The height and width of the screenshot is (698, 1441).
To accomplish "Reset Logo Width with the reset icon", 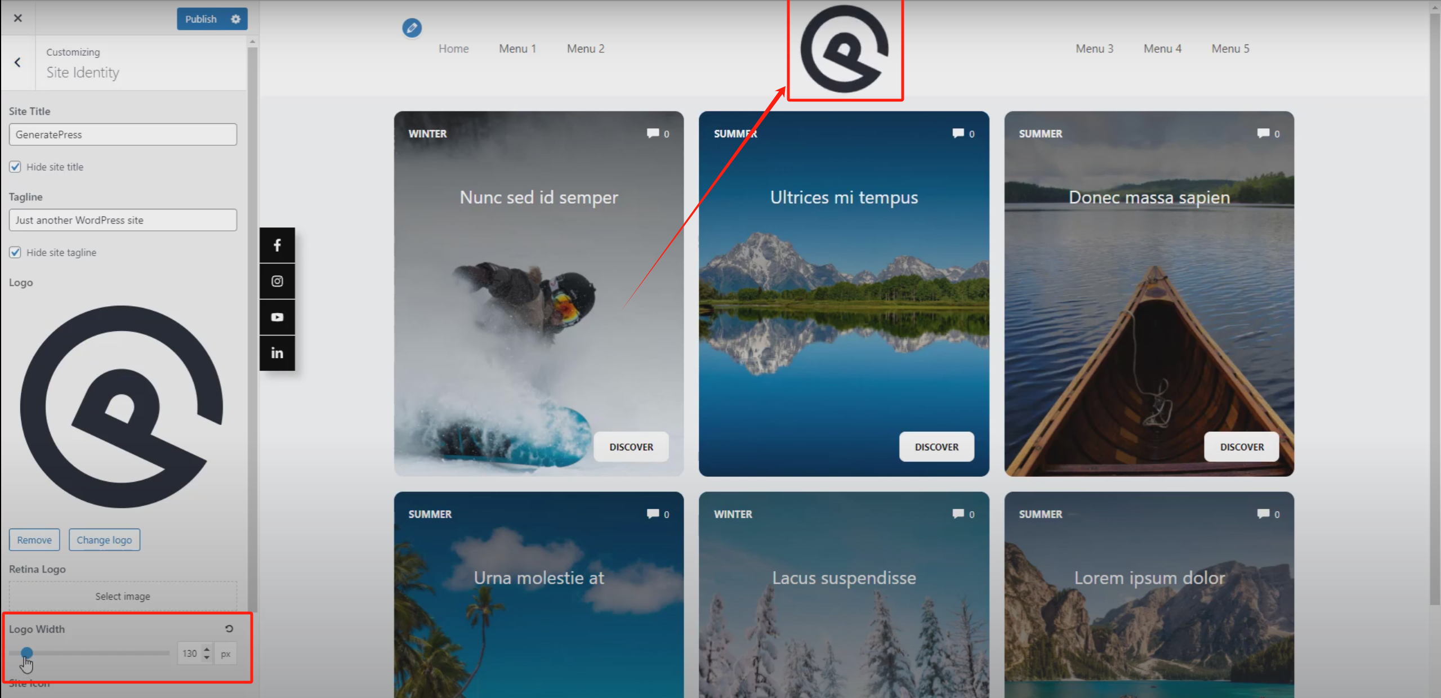I will point(229,629).
